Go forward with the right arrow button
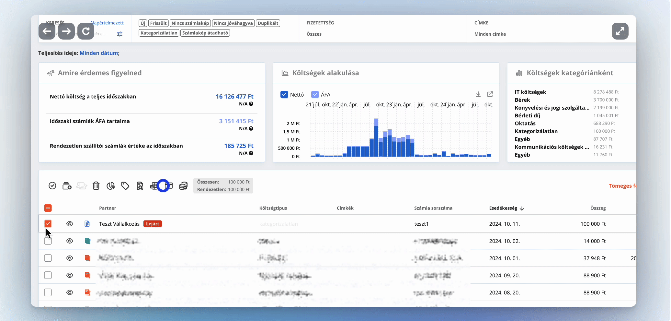This screenshot has height=321, width=671. [x=66, y=31]
